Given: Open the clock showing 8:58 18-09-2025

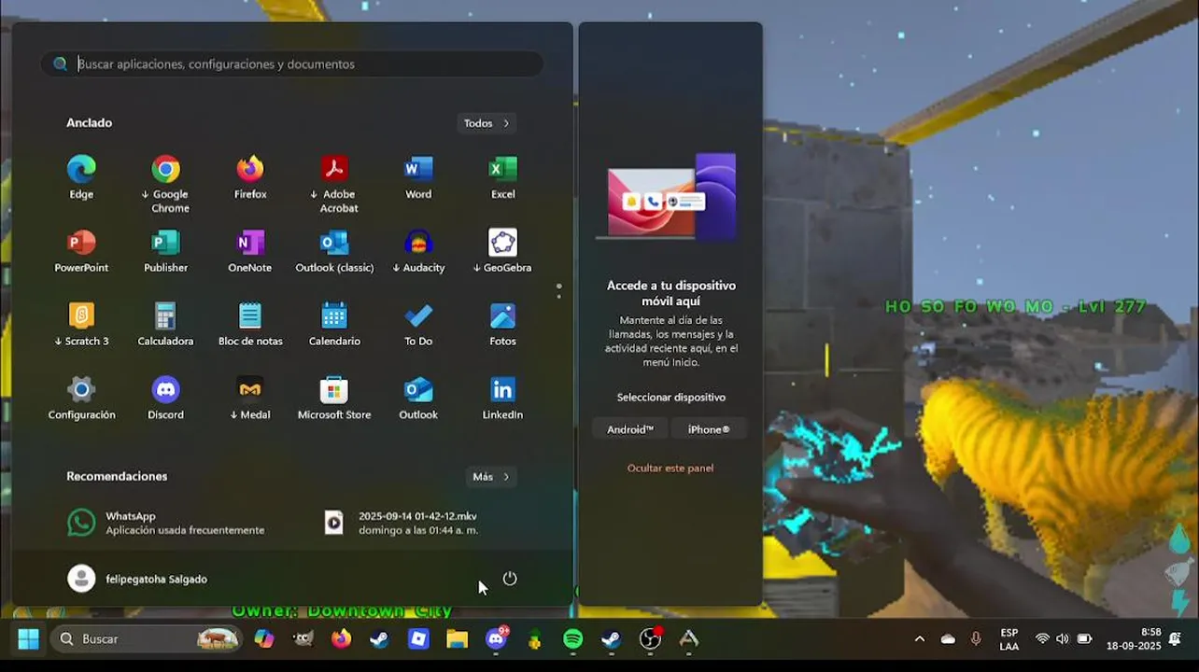Looking at the screenshot, I should pyautogui.click(x=1134, y=639).
